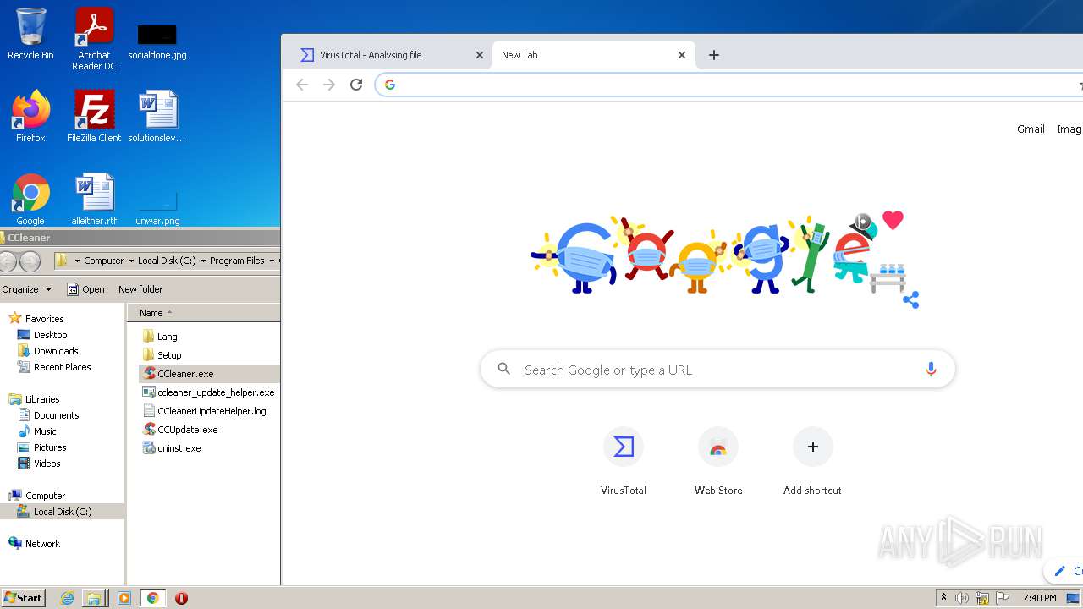Click Chrome's forward navigation arrow
Screen dimensions: 1083x609
pyautogui.click(x=329, y=85)
